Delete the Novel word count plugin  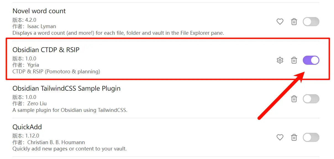pyautogui.click(x=294, y=21)
